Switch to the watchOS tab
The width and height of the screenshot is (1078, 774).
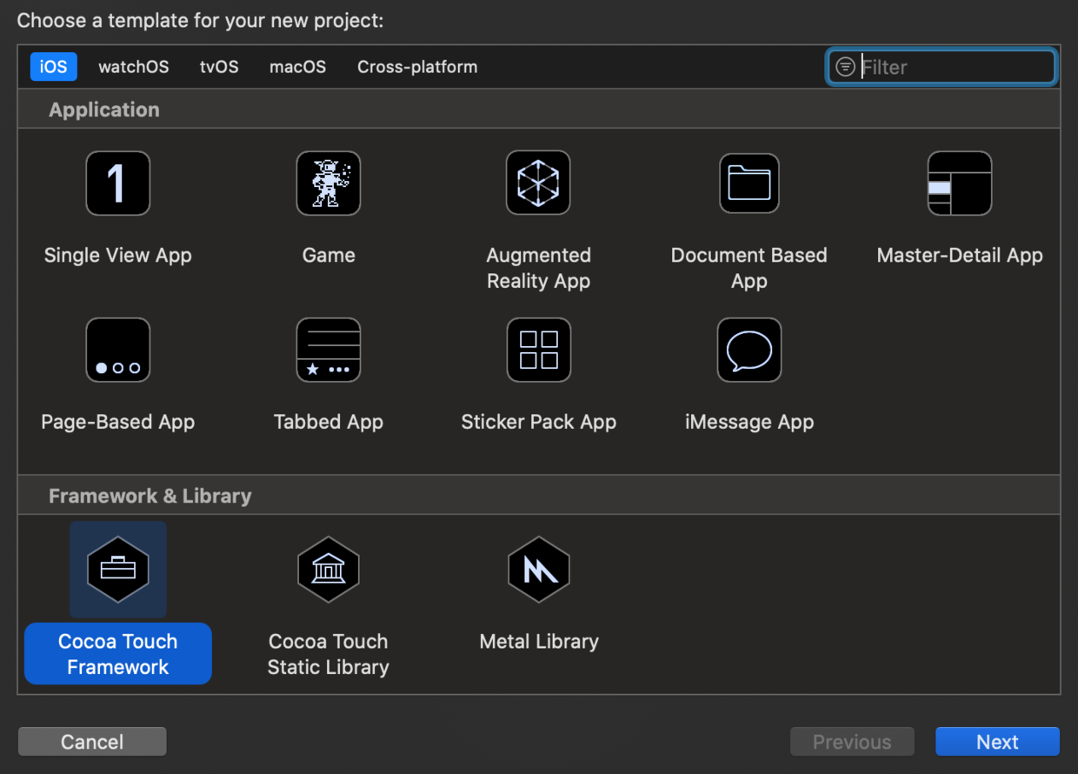point(134,67)
